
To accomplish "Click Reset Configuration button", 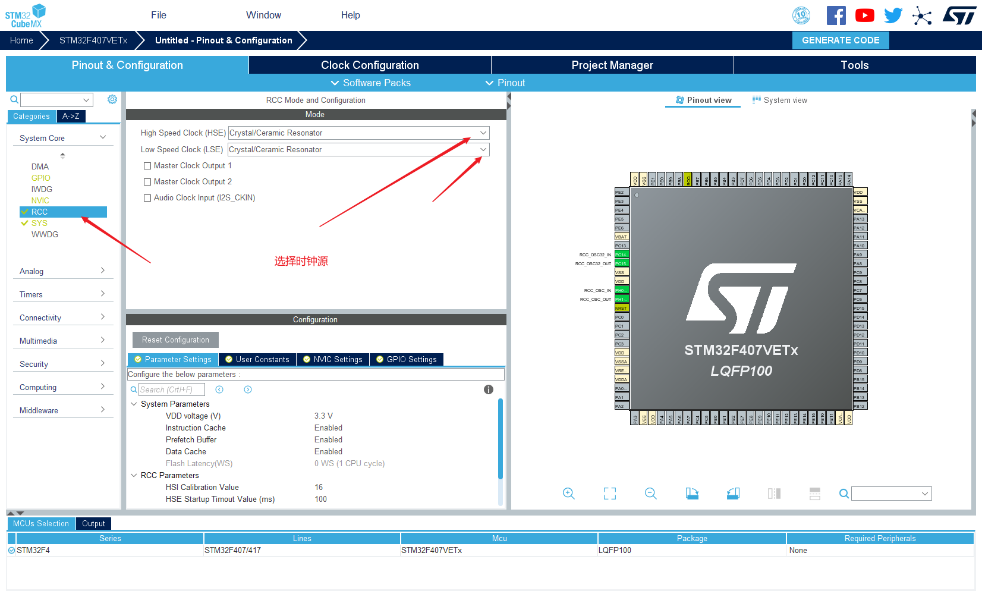I will (175, 340).
